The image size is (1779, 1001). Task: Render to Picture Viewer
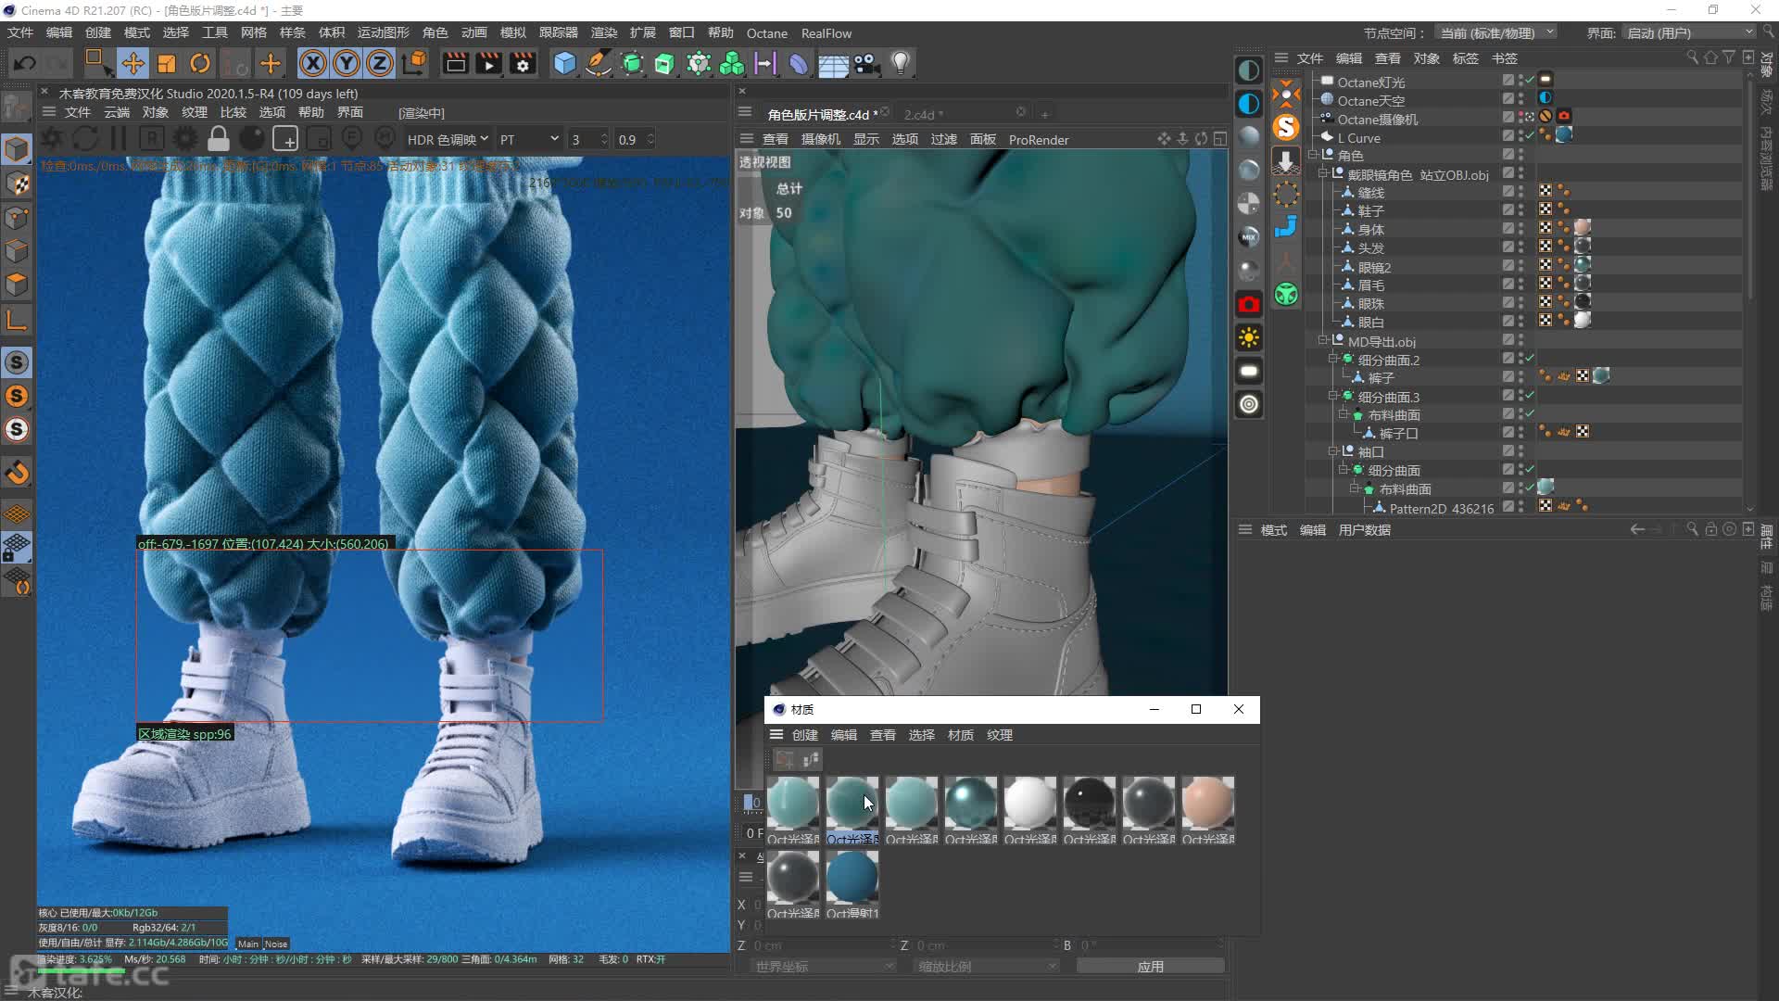[x=488, y=63]
